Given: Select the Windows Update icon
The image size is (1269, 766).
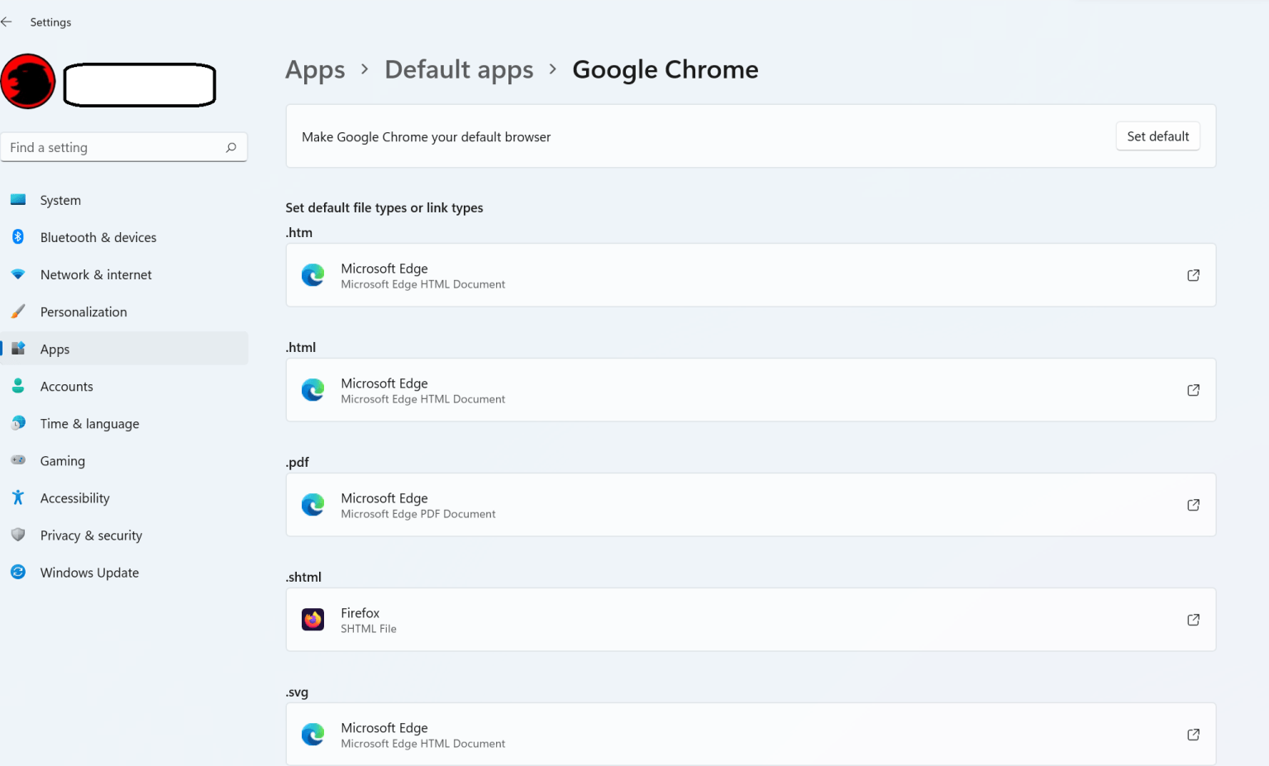Looking at the screenshot, I should click(18, 572).
